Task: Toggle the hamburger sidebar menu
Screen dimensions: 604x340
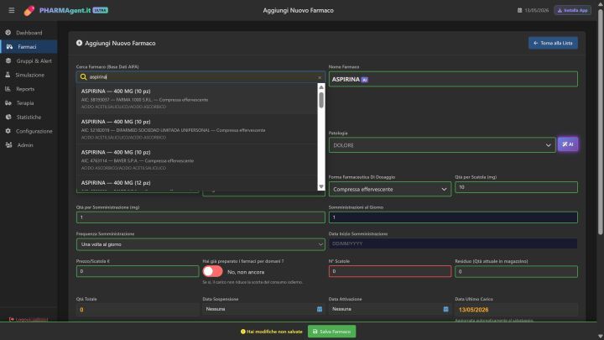Action: [x=12, y=10]
